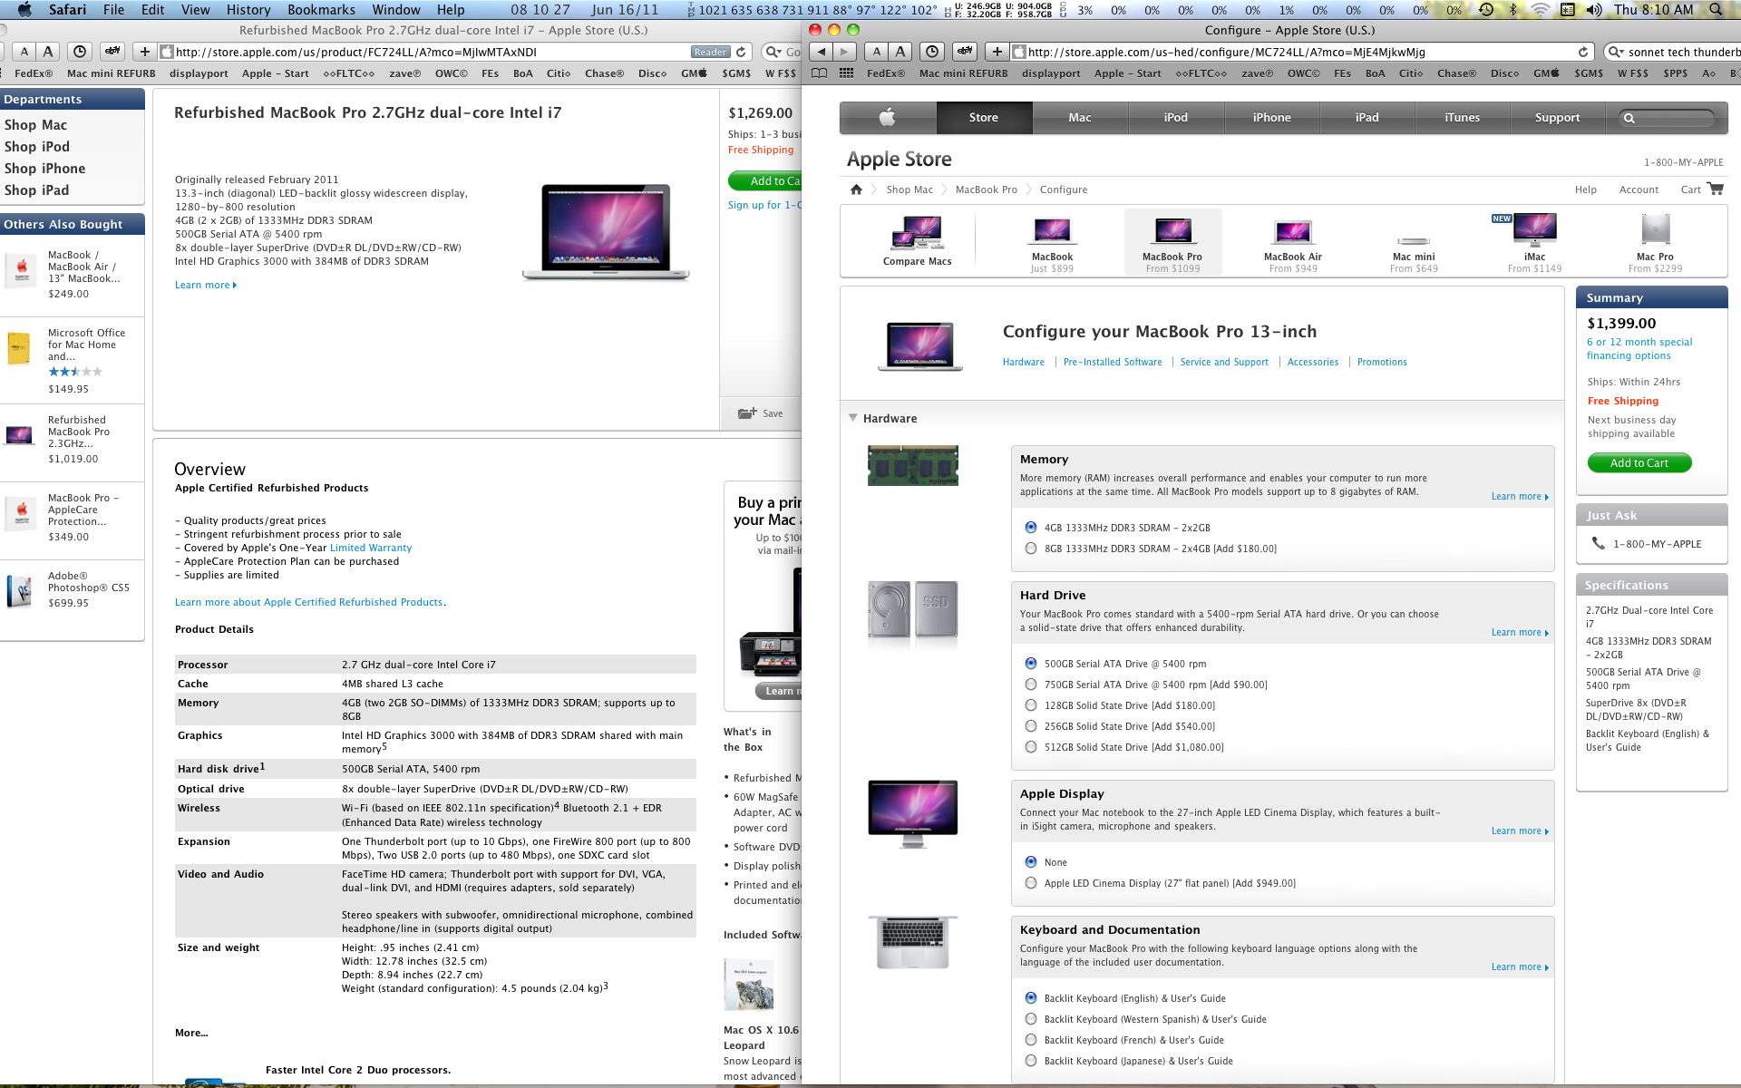The image size is (1741, 1088).
Task: Open Top Sites grid icon in right window
Action: coord(847,73)
